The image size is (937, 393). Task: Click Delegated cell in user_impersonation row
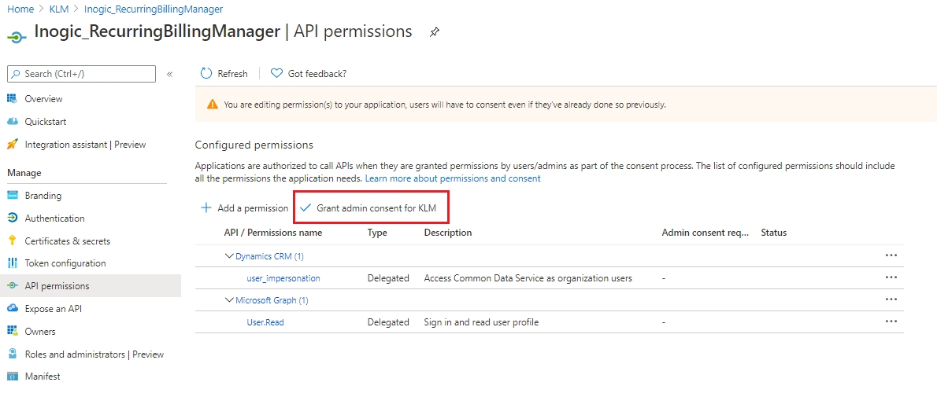pos(388,278)
